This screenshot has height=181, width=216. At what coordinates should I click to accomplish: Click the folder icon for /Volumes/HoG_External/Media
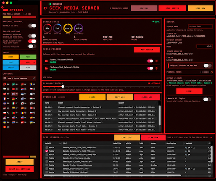[x=46, y=68]
